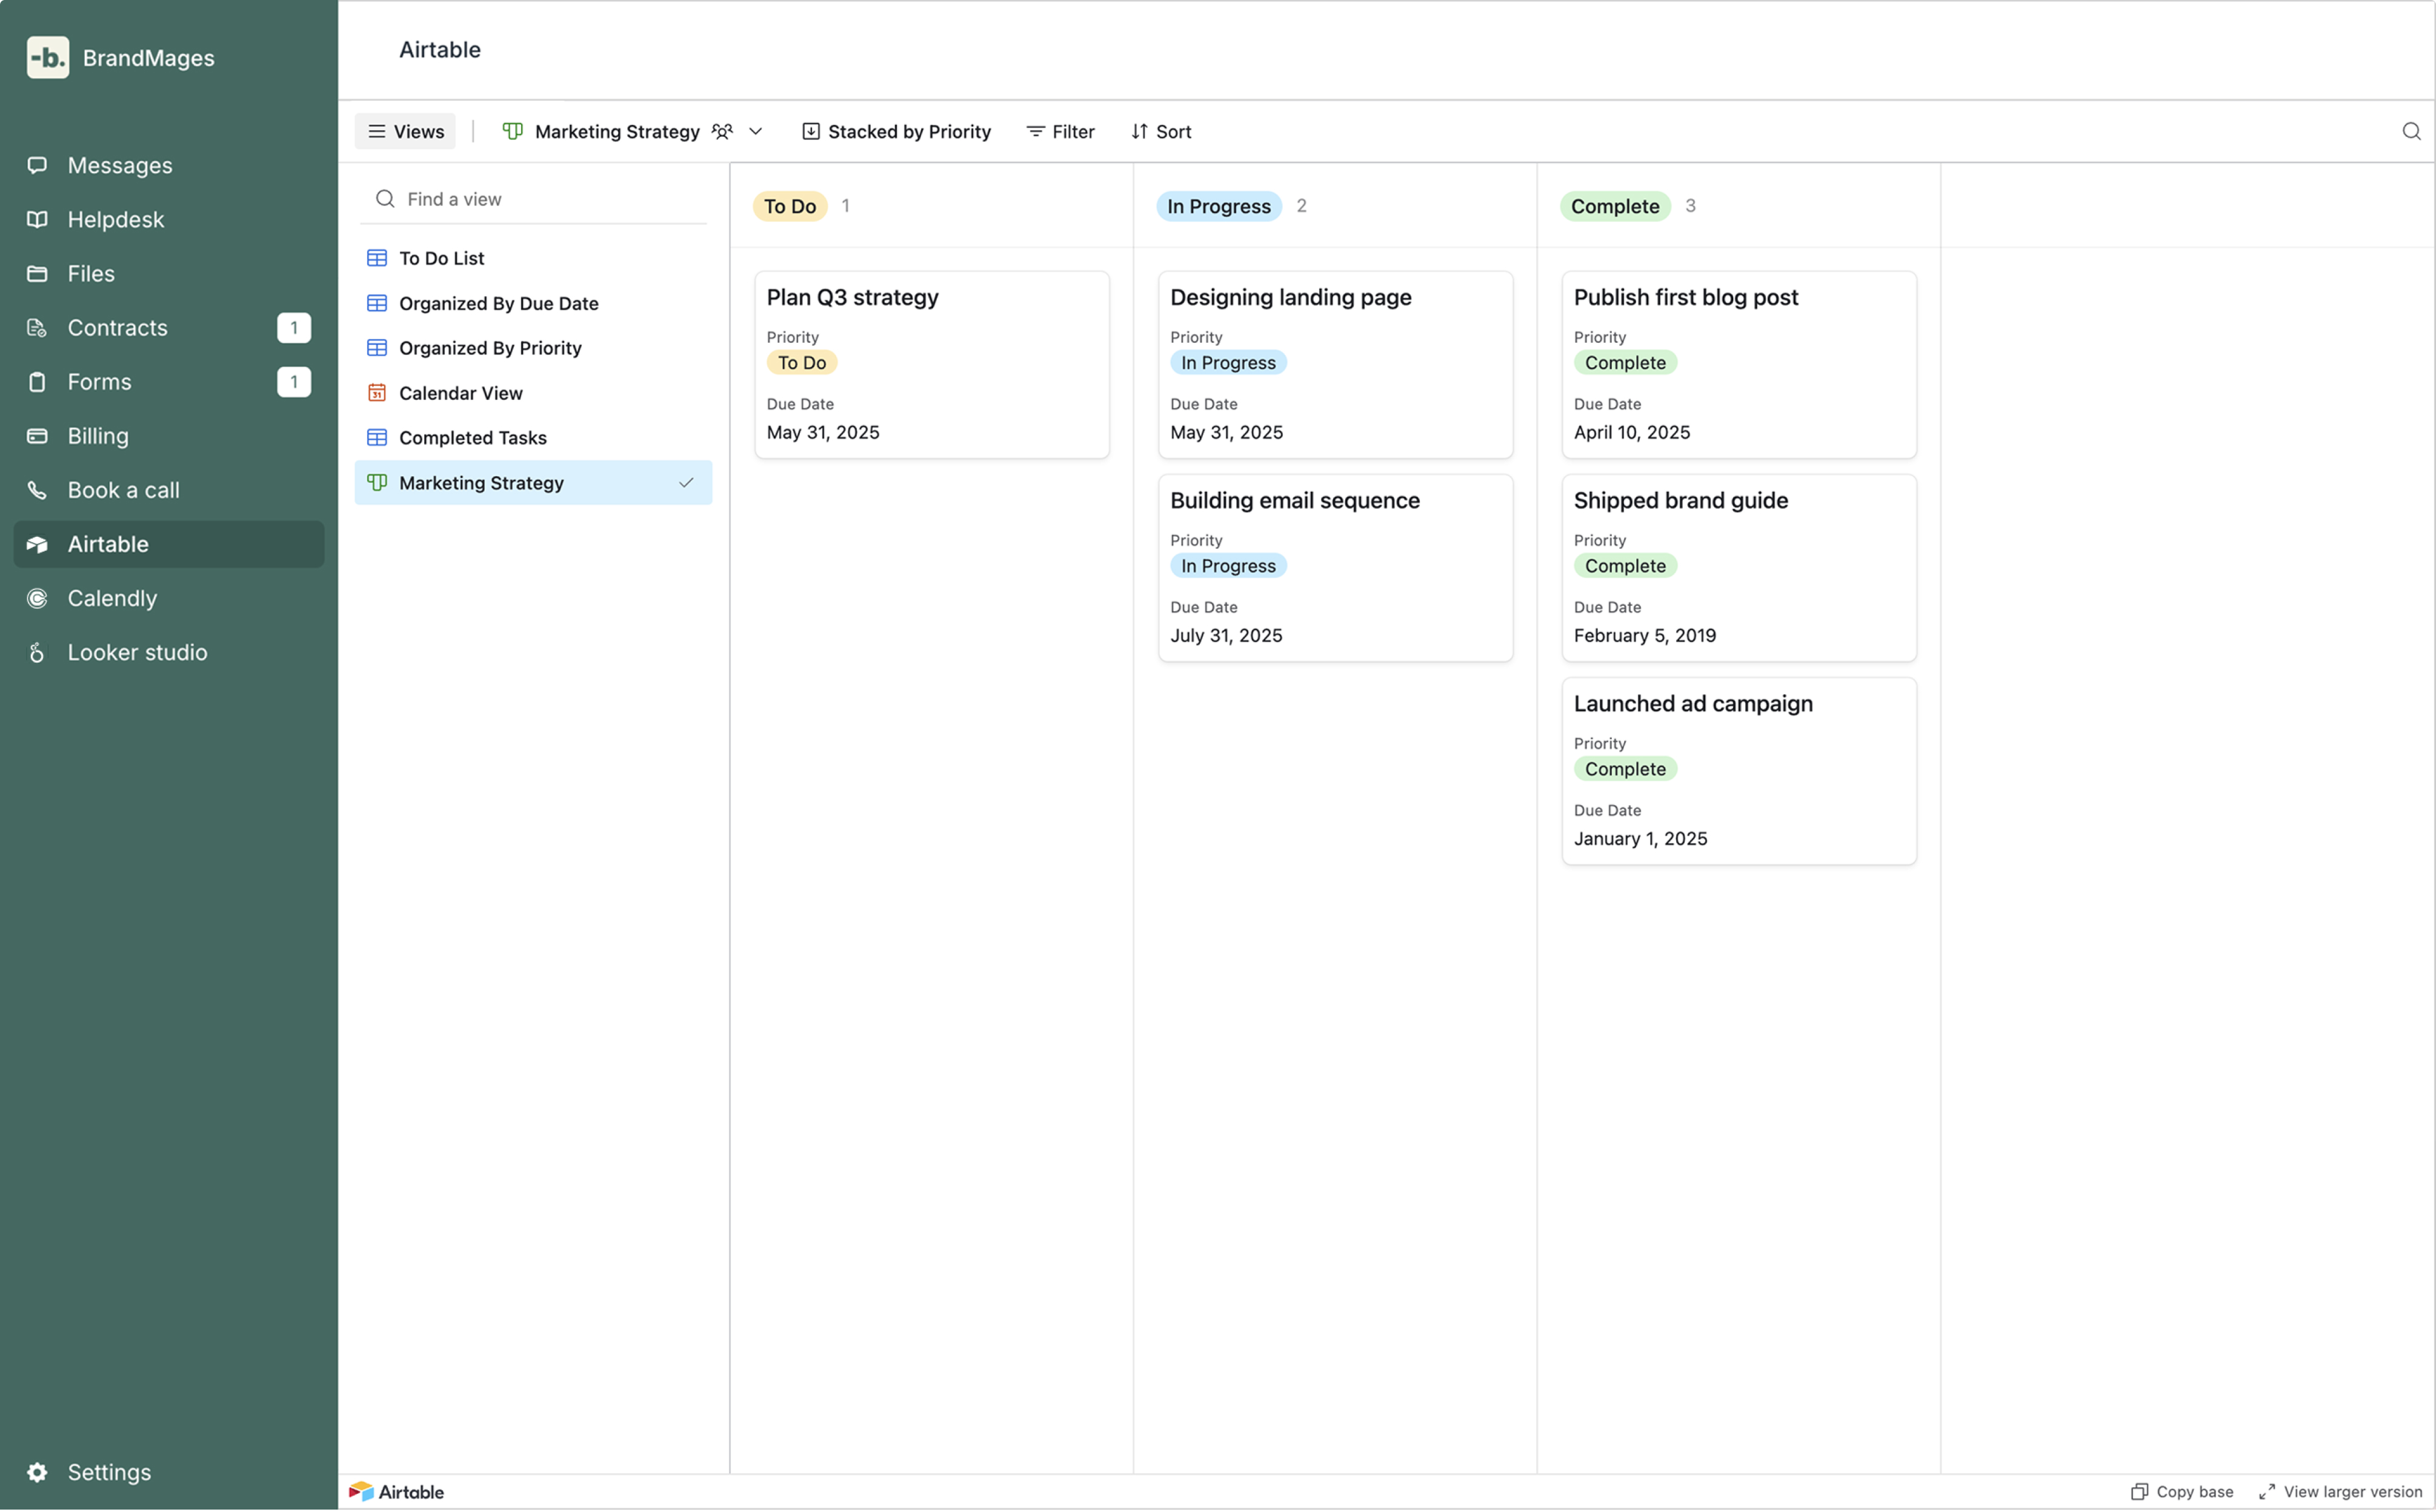Switch to the Calendar View
The width and height of the screenshot is (2436, 1512).
(460, 392)
